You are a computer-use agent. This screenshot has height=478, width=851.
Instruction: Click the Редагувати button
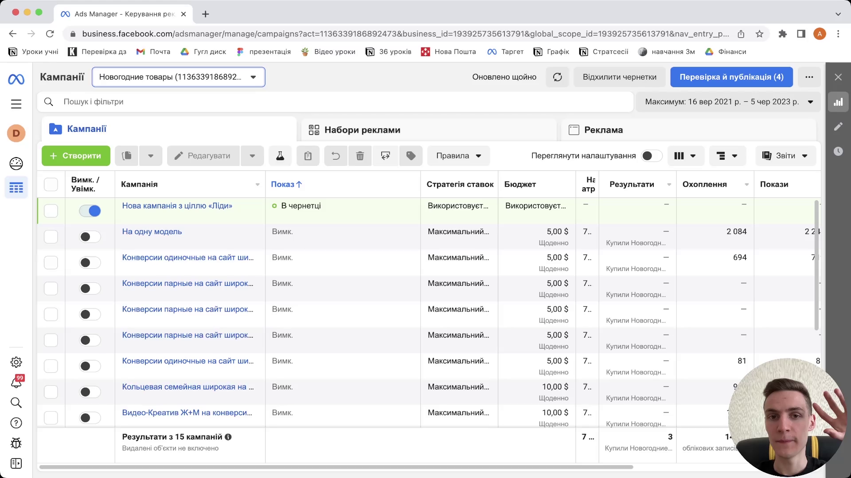(203, 156)
